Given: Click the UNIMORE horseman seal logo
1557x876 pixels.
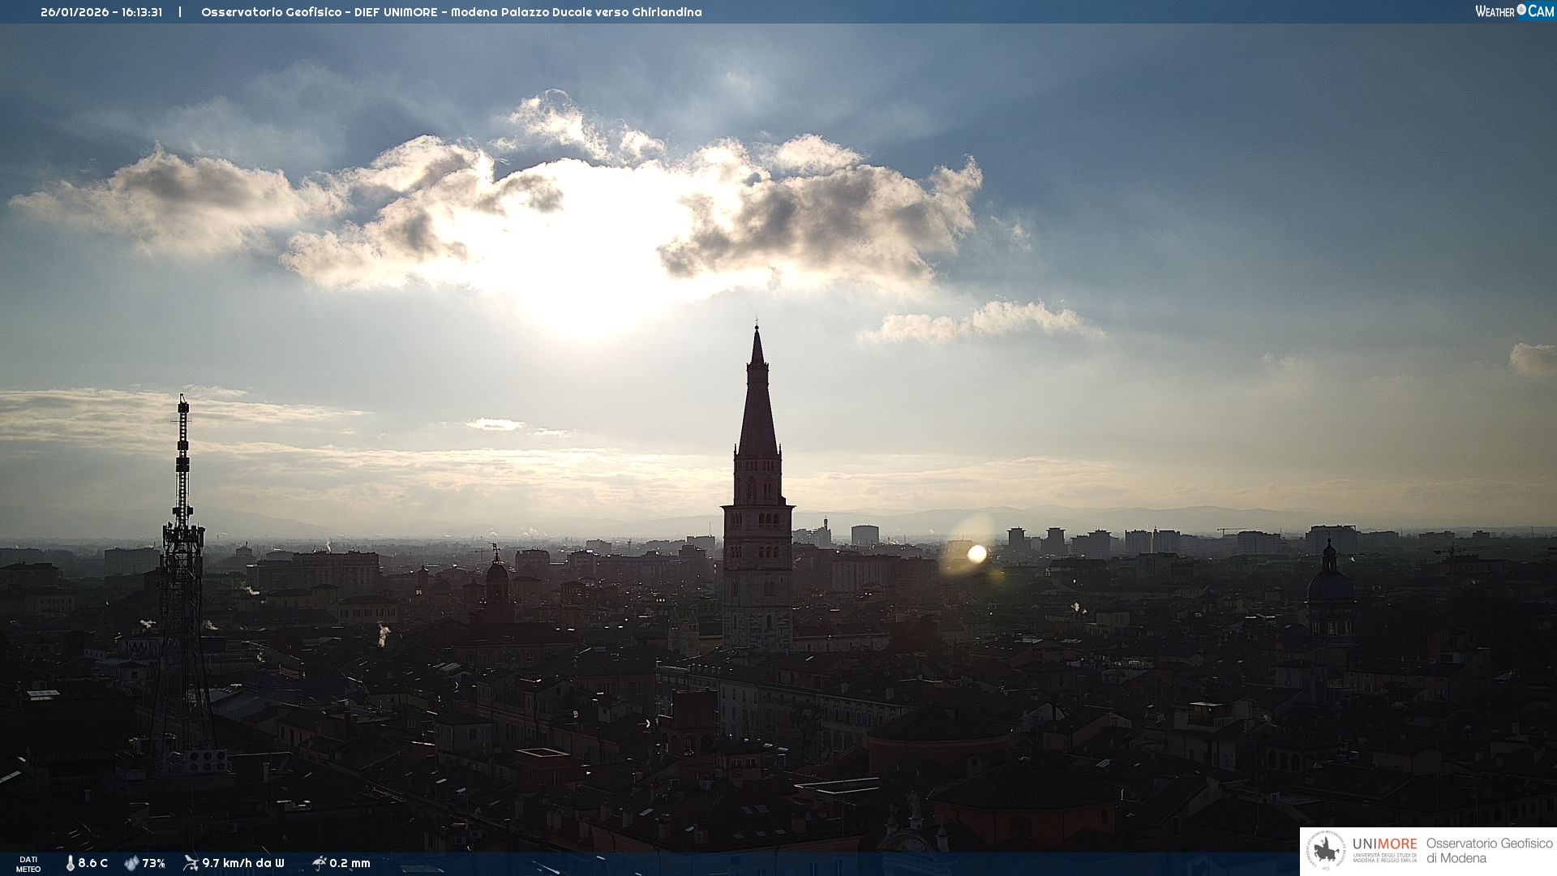Looking at the screenshot, I should (x=1326, y=851).
